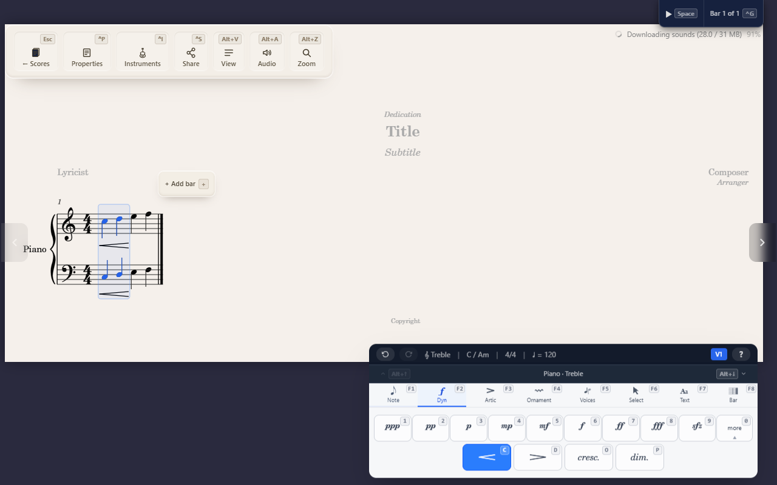Viewport: 777px width, 485px height.
Task: Apply pp dynamic marking
Action: click(x=430, y=428)
